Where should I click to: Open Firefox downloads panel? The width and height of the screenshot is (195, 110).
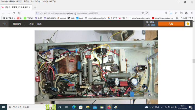tap(171, 13)
